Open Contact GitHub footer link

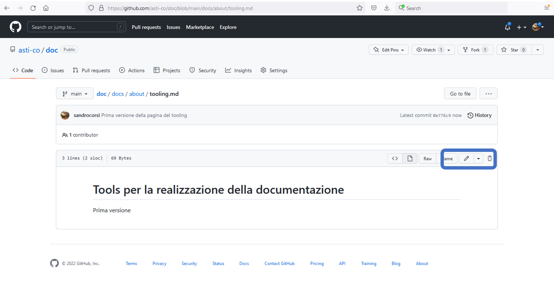click(280, 263)
